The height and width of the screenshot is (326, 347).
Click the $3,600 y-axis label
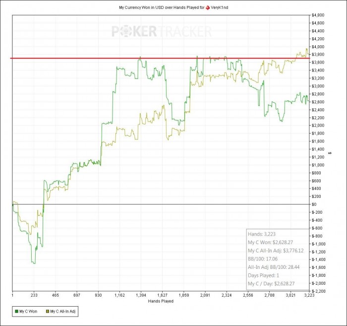click(x=318, y=62)
